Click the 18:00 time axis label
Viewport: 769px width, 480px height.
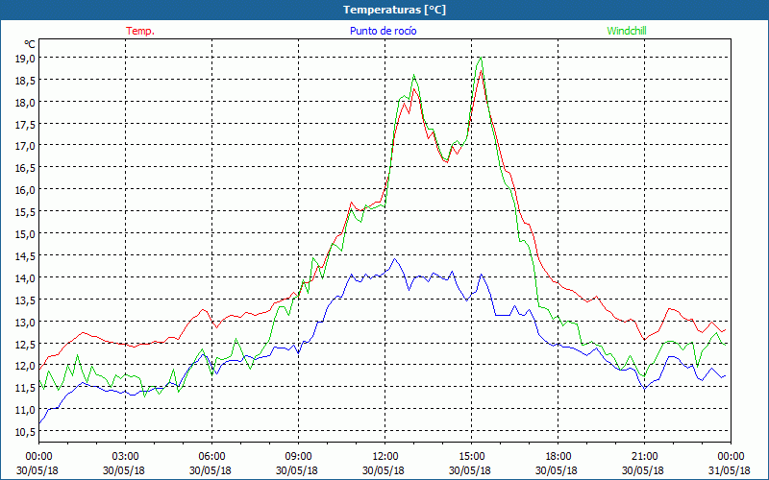(x=558, y=456)
